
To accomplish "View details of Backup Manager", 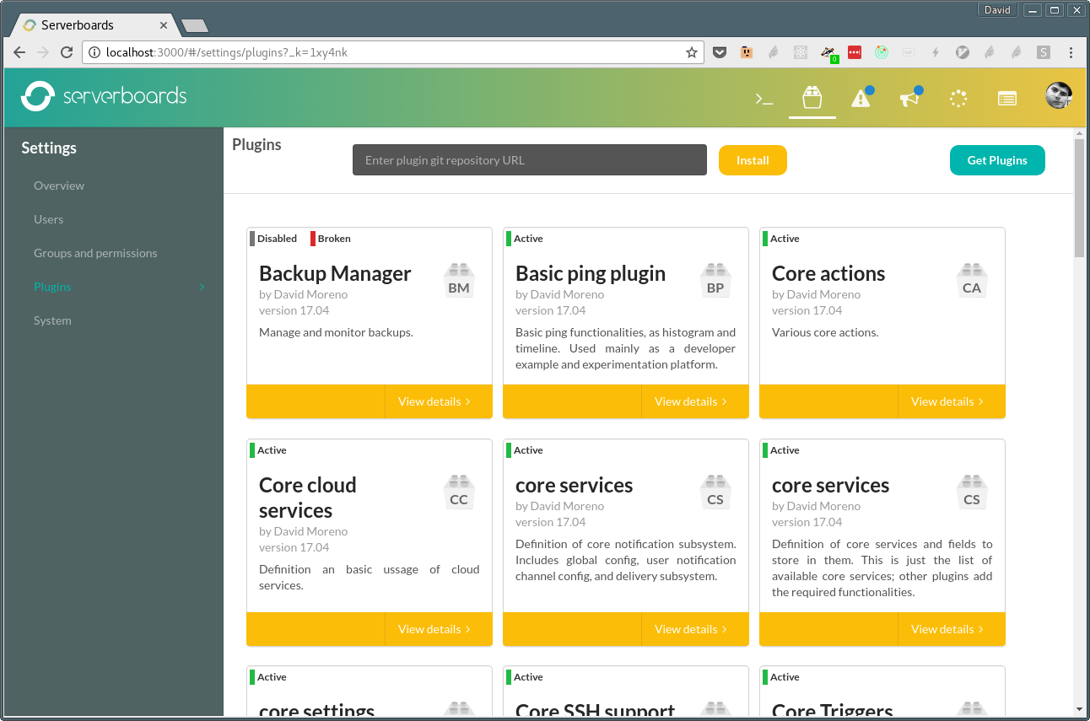I will 434,401.
